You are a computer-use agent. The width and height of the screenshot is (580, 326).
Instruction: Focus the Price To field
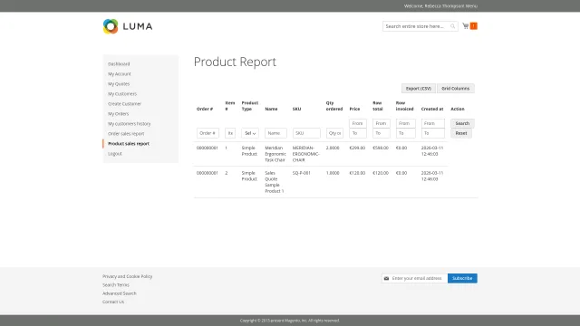pos(358,133)
